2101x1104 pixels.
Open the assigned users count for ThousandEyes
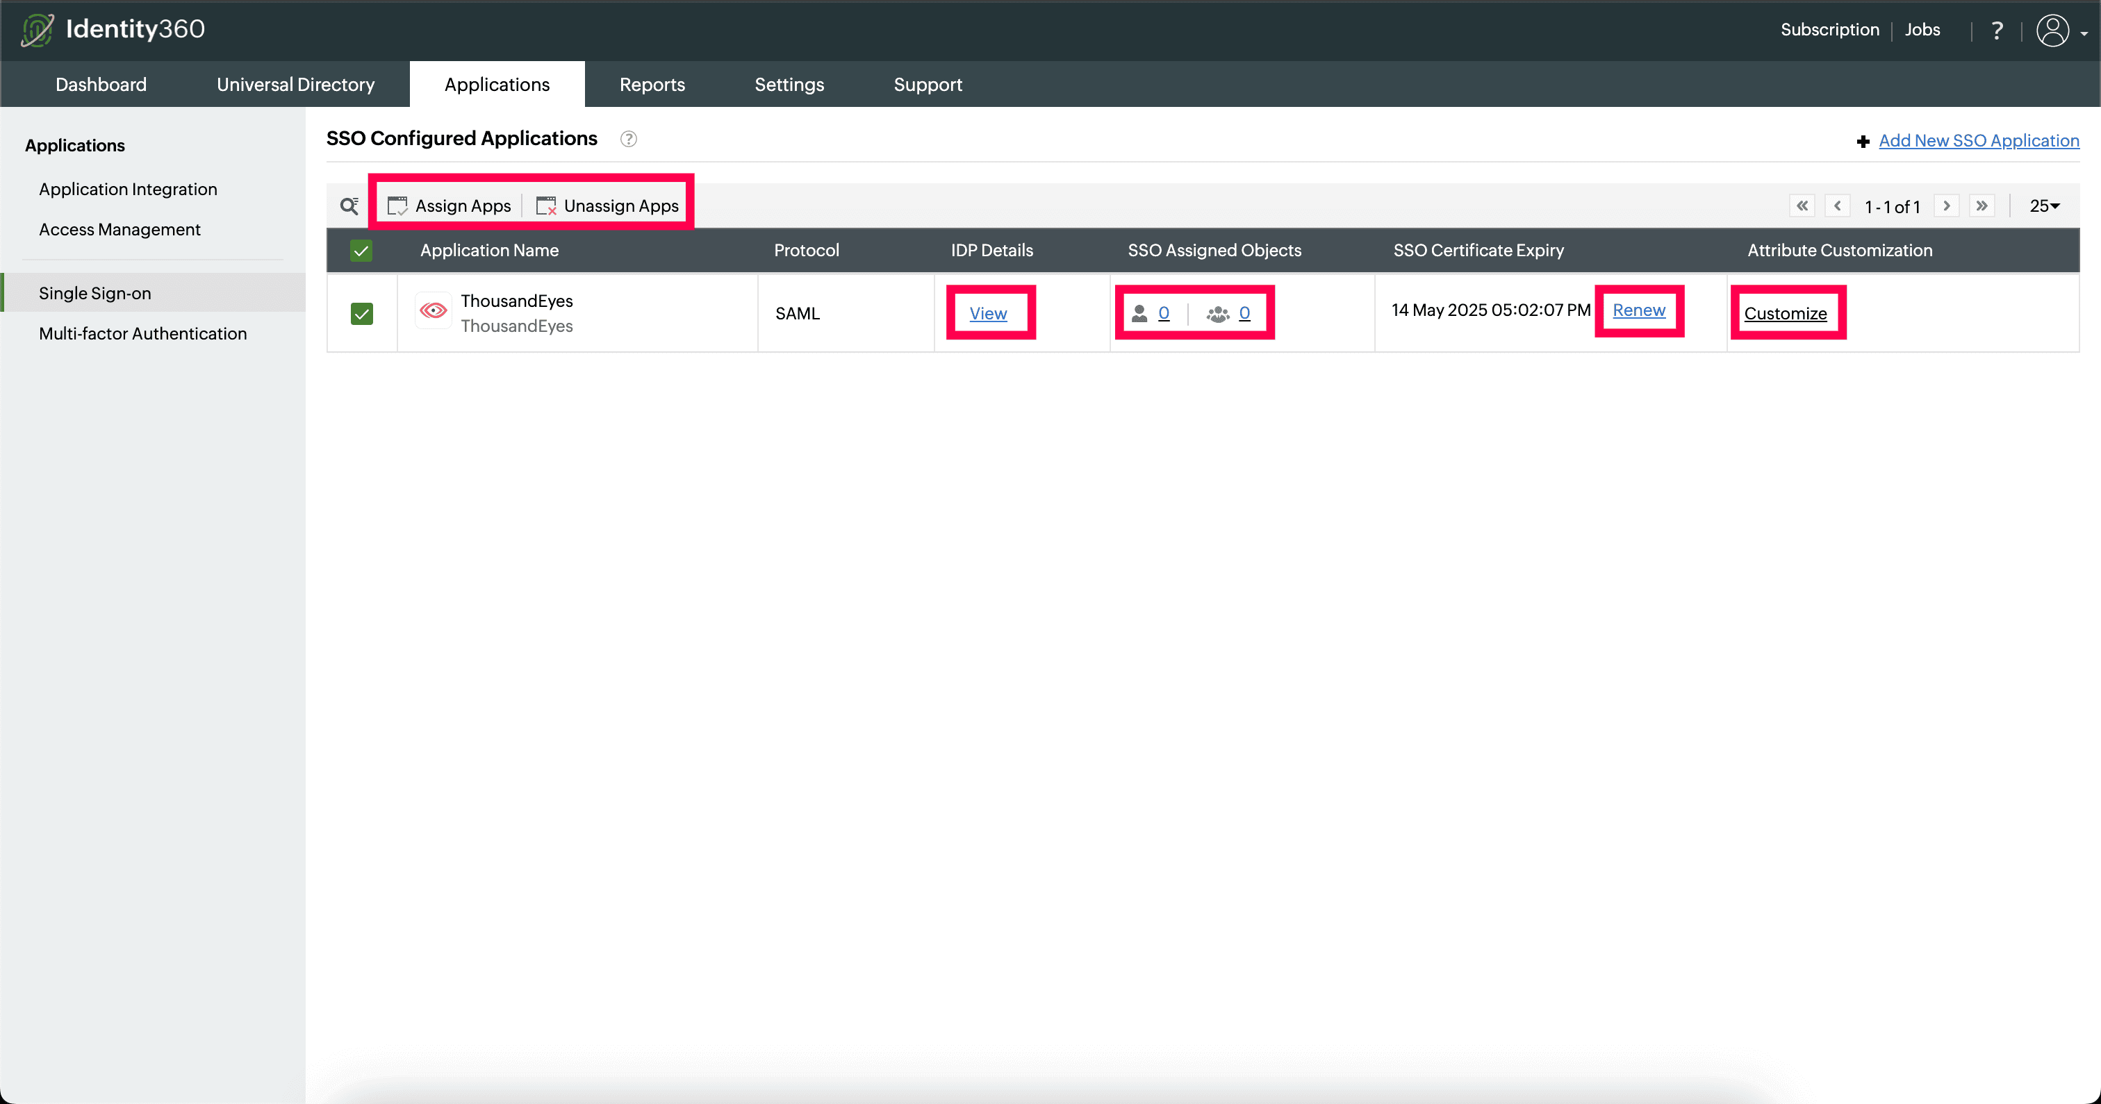(1163, 313)
